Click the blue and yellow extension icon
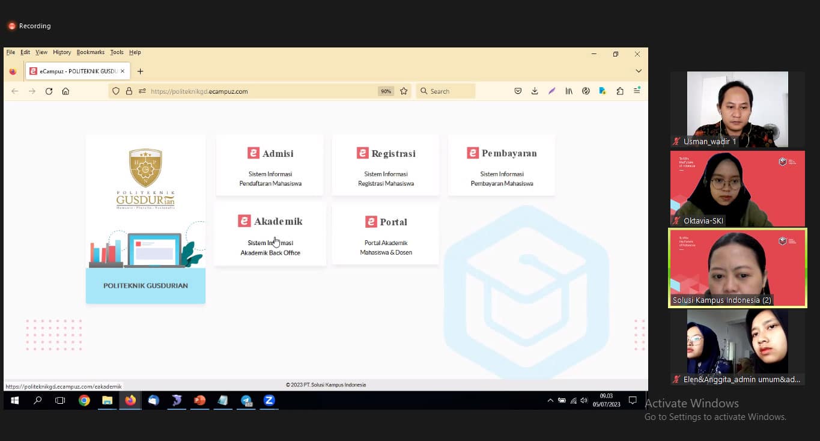Image resolution: width=820 pixels, height=441 pixels. [x=603, y=91]
